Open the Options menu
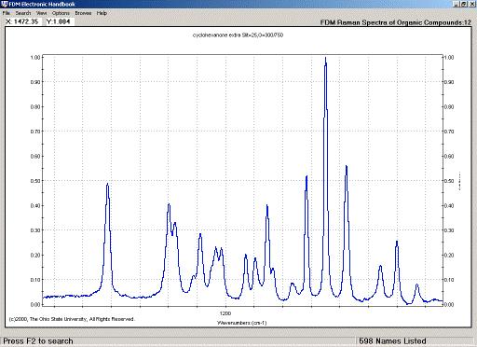 coord(61,13)
